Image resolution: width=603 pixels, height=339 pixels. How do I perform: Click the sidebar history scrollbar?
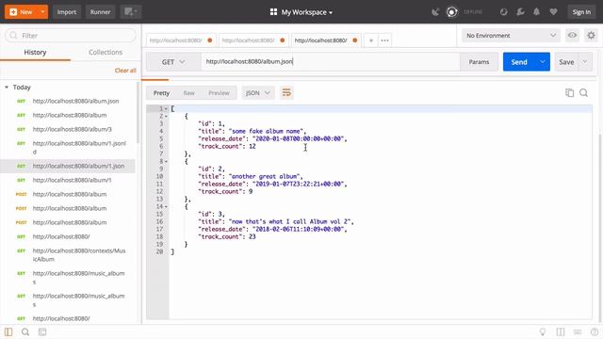click(139, 113)
